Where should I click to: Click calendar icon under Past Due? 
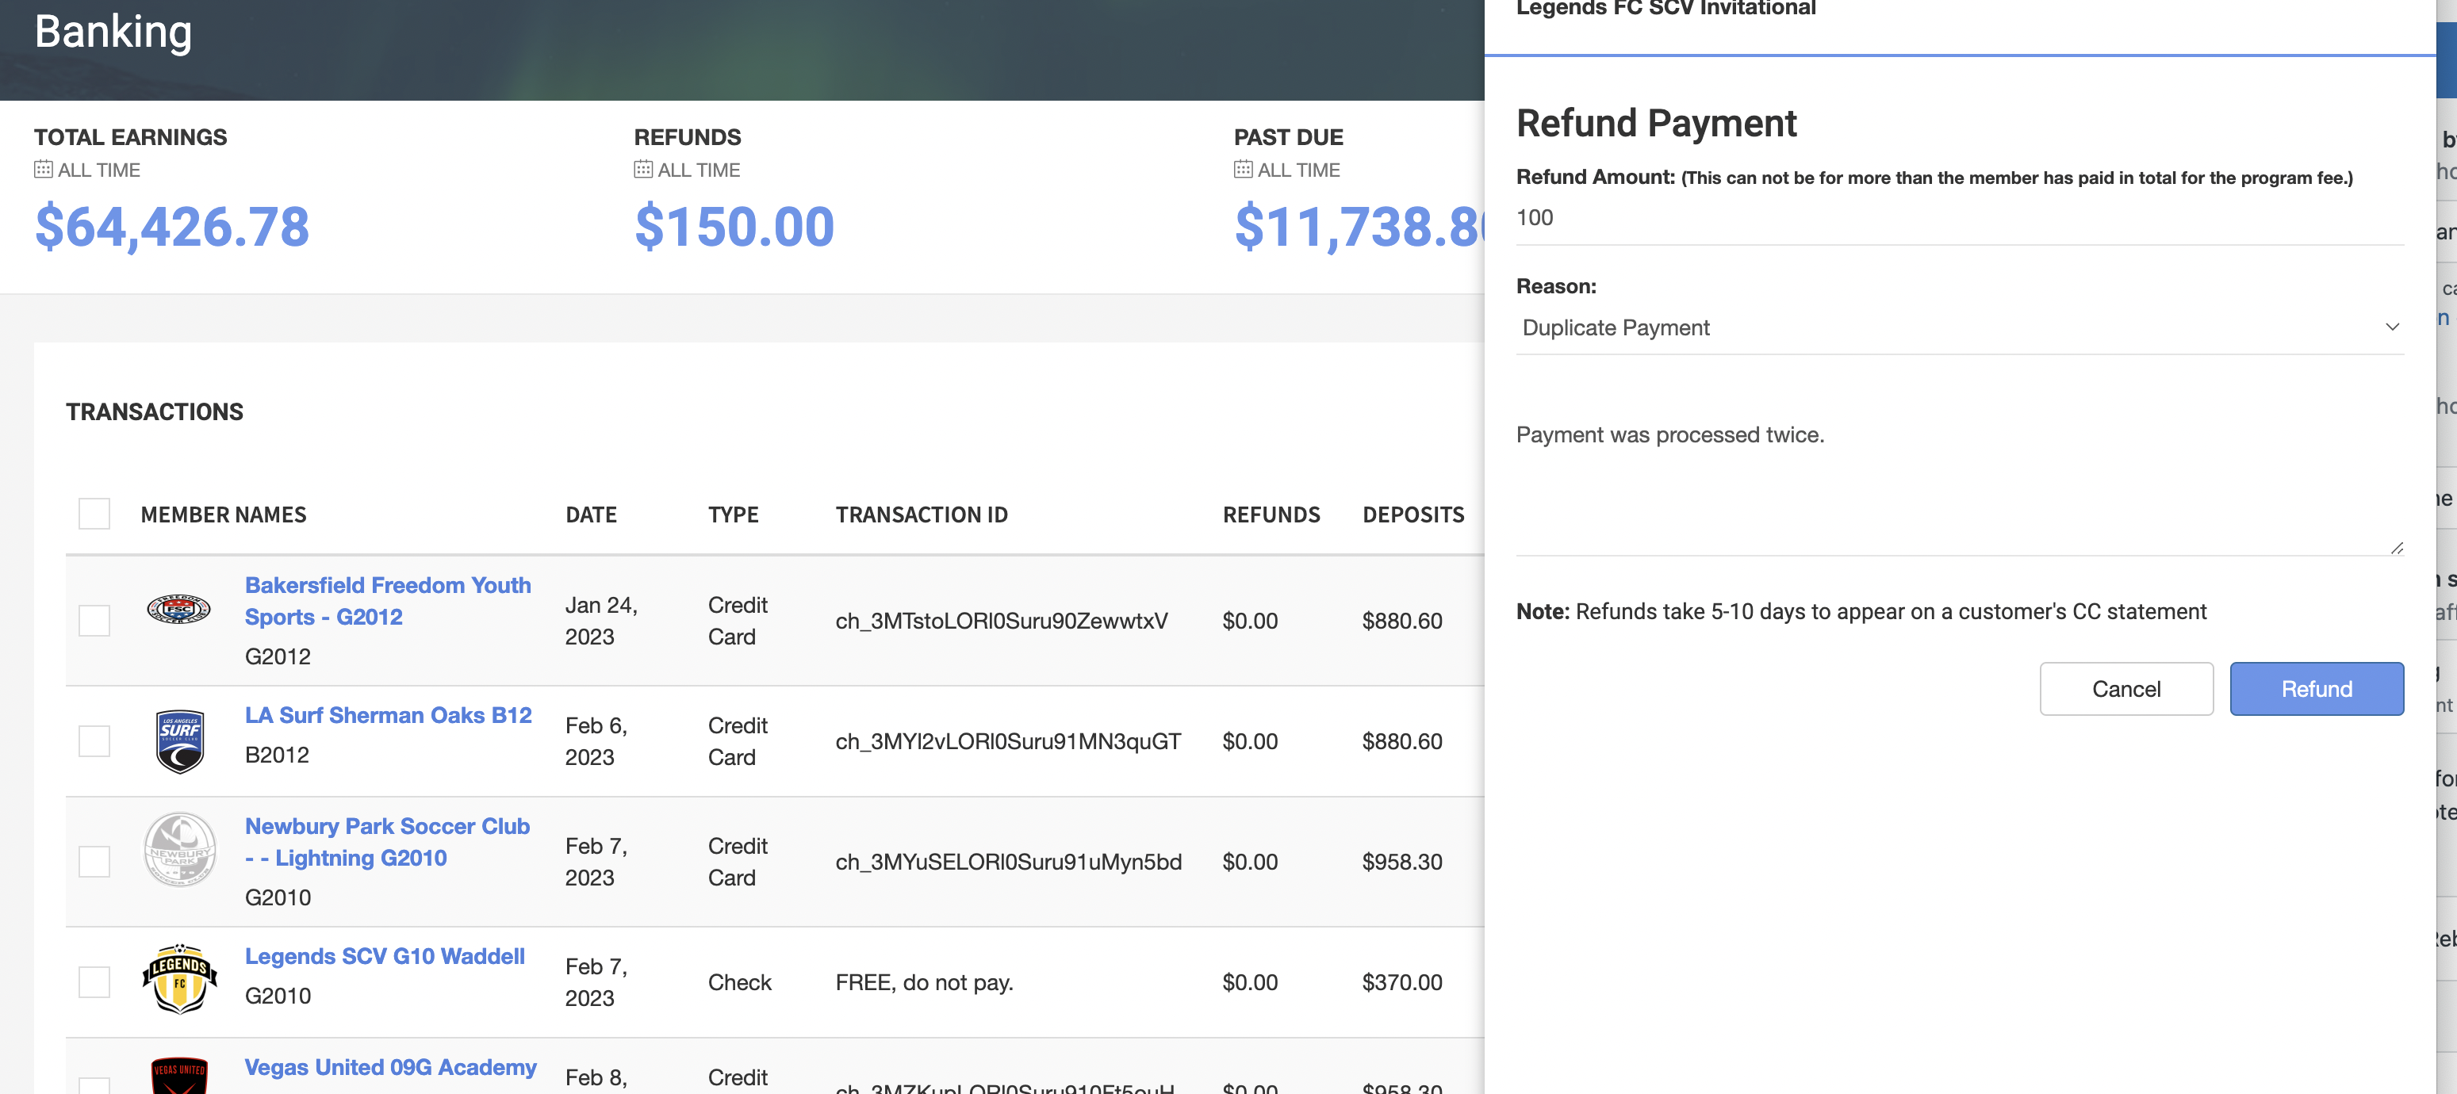[x=1242, y=170]
